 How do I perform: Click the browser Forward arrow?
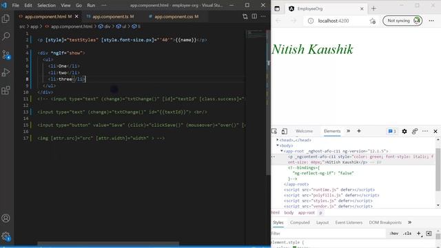pos(294,21)
